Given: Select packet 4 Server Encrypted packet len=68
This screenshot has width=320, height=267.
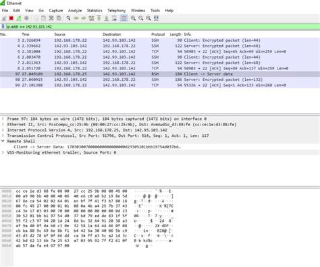Looking at the screenshot, I should 160,46.
